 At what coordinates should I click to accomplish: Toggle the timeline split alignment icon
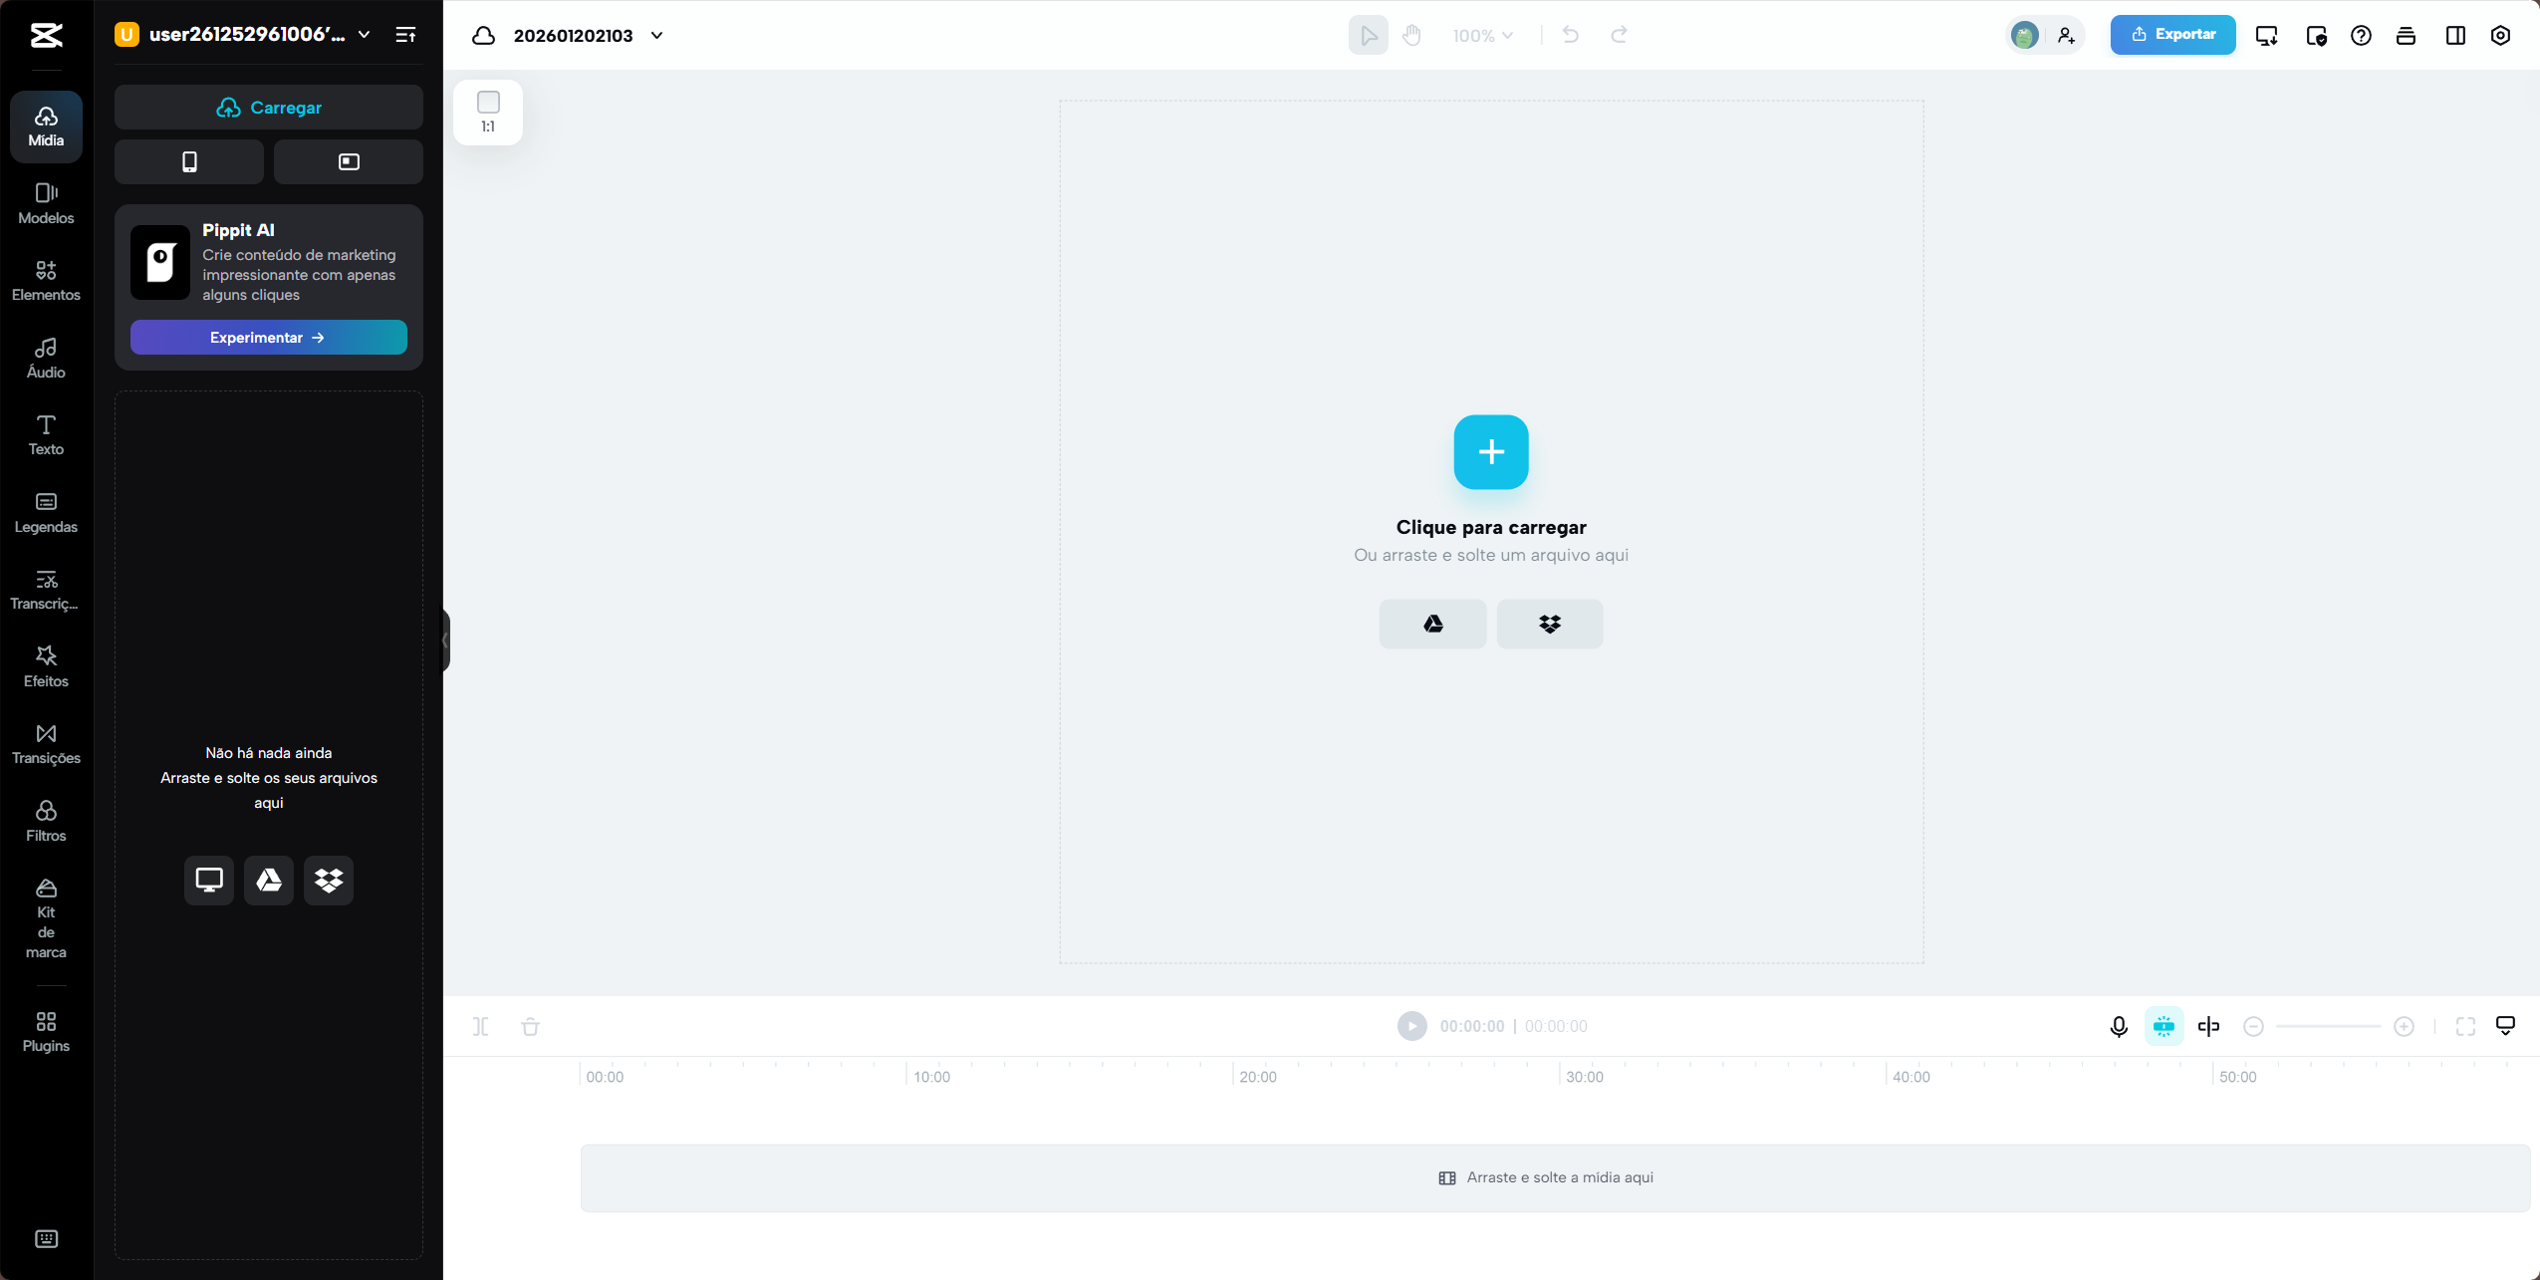[x=2208, y=1026]
